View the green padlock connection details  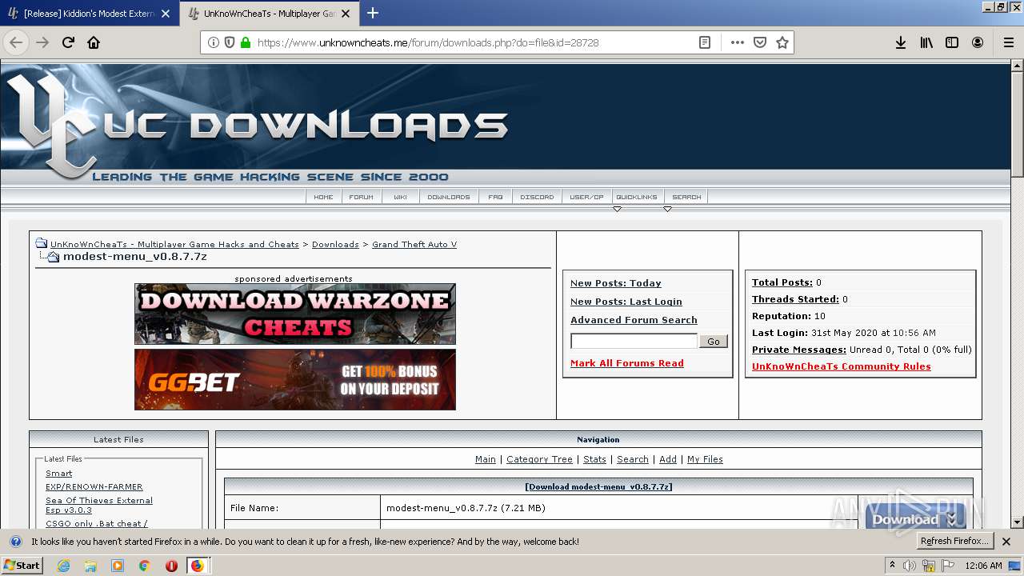coord(246,42)
